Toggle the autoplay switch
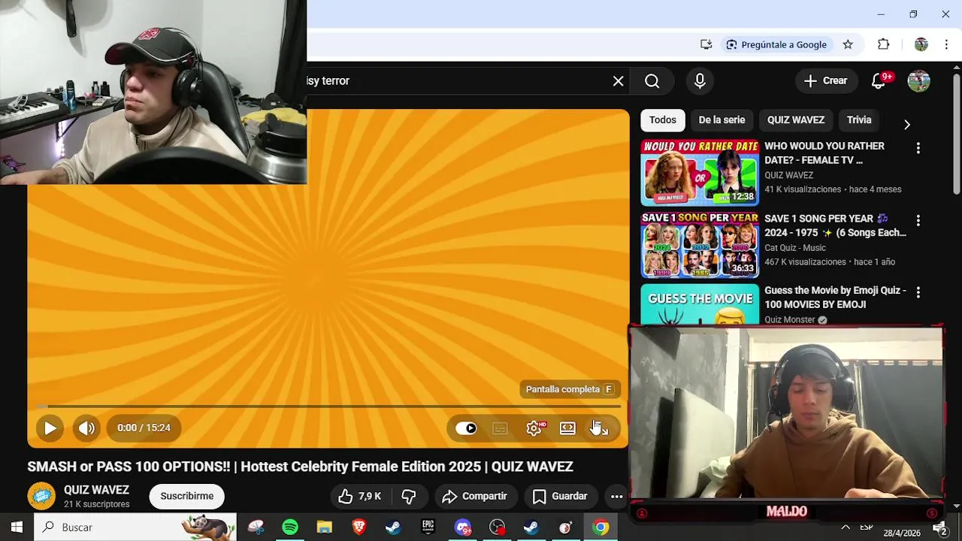 click(466, 428)
